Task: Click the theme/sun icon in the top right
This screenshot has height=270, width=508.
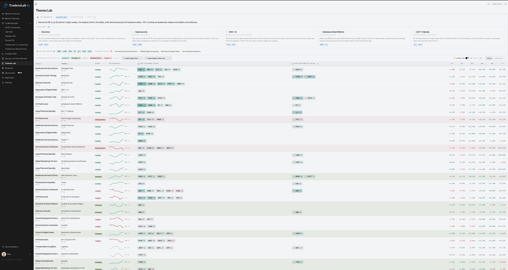Action: point(506,4)
